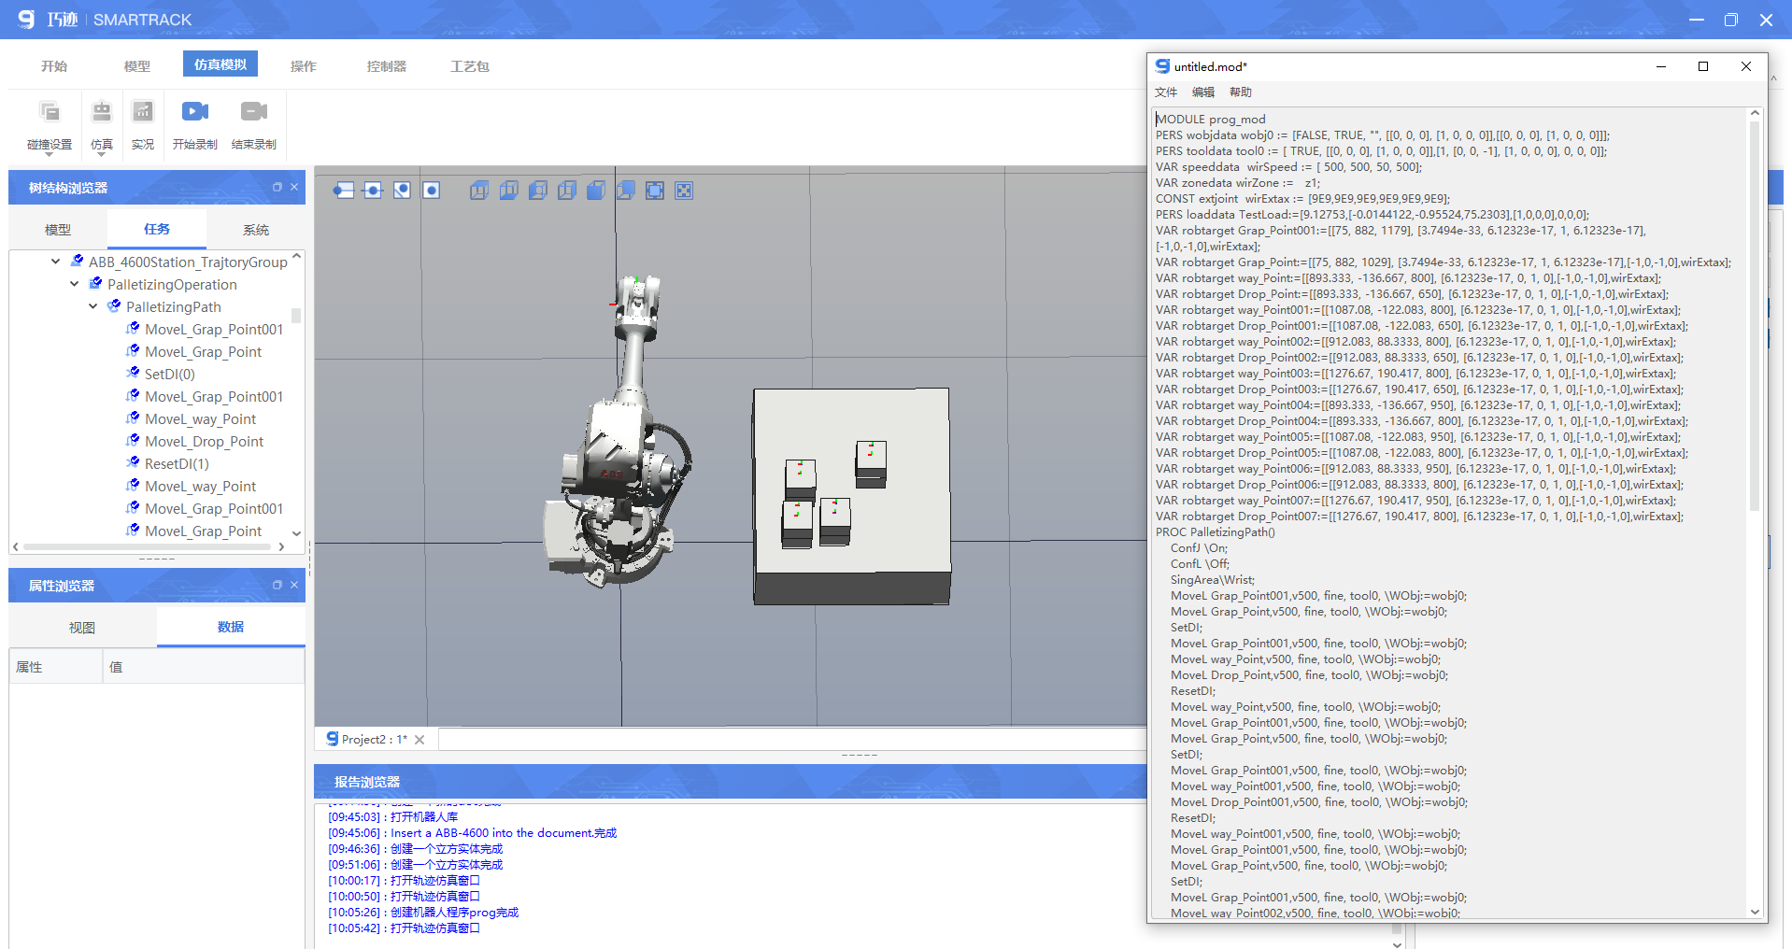The image size is (1792, 949).
Task: Collapse the PalletizingOperation tree node
Action: [x=75, y=284]
